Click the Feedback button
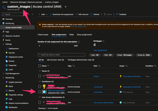This screenshot has width=158, height=111. [121, 14]
